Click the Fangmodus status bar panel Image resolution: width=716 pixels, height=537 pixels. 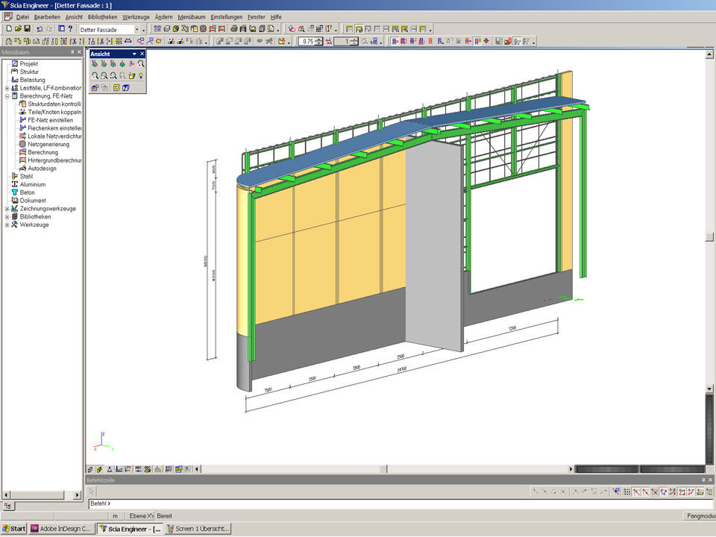(x=700, y=515)
